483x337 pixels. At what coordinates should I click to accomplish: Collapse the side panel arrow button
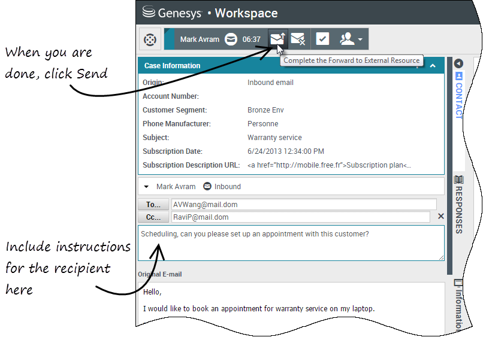(x=458, y=63)
